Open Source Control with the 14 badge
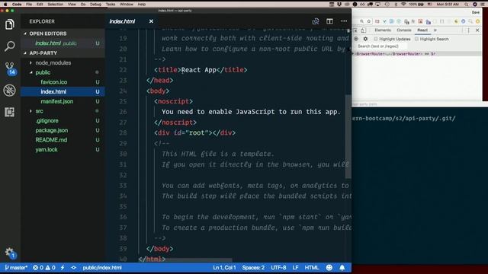The width and height of the screenshot is (488, 274). pyautogui.click(x=10, y=68)
